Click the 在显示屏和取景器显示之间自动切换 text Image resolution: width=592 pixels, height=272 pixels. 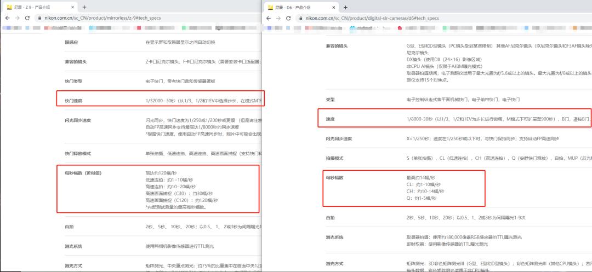tap(180, 42)
